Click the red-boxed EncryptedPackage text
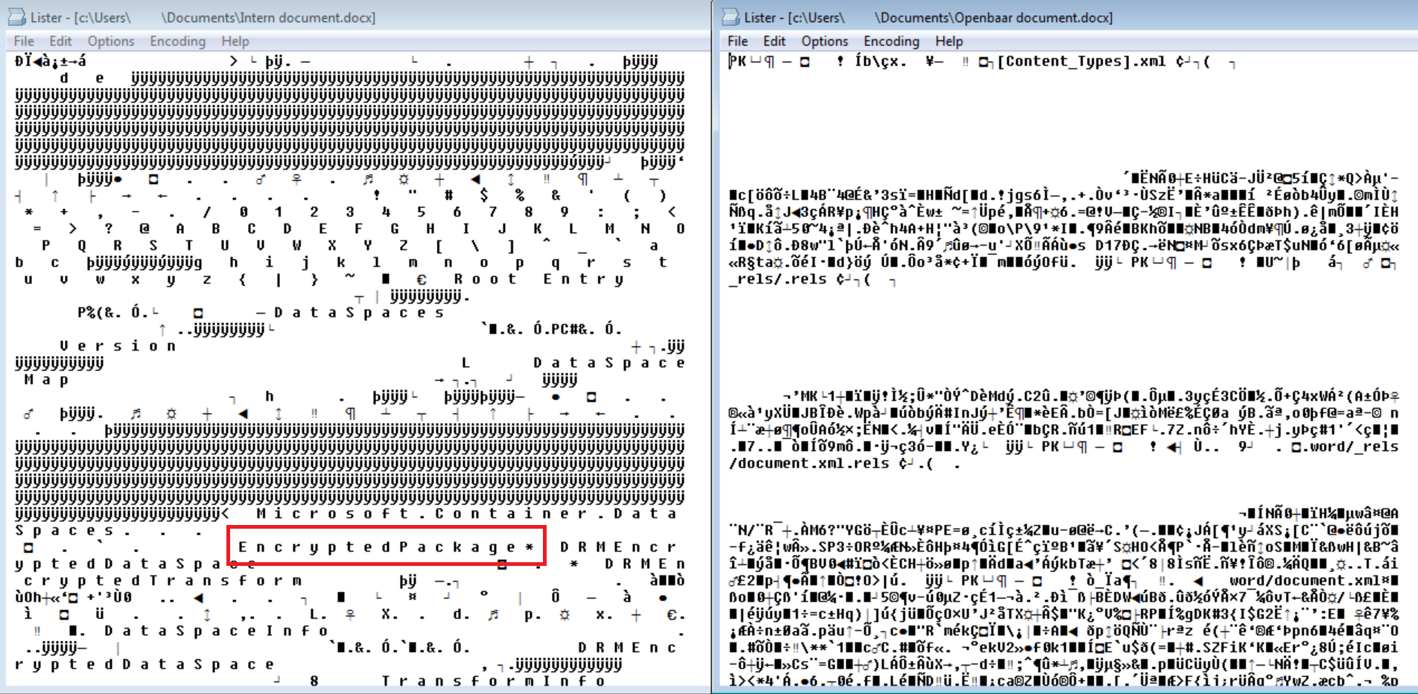Image resolution: width=1418 pixels, height=694 pixels. click(x=386, y=547)
